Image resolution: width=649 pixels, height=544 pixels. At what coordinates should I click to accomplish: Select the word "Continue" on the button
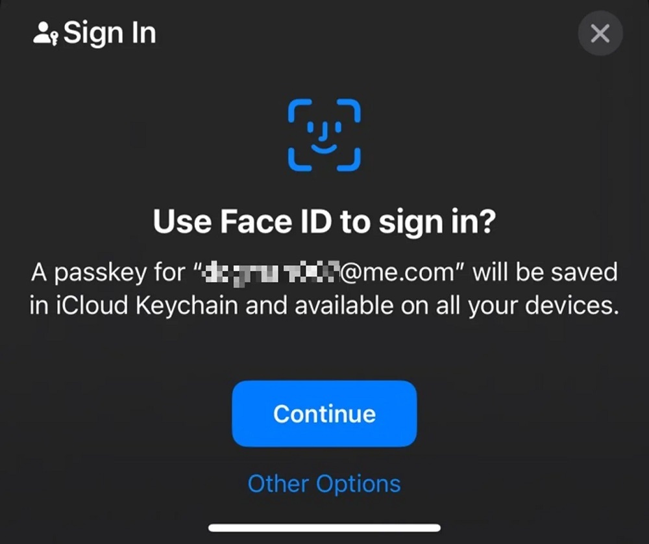click(324, 414)
